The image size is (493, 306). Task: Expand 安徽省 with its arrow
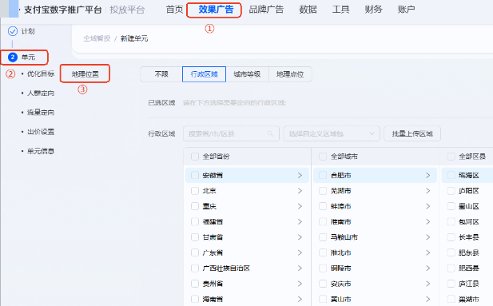pos(300,175)
